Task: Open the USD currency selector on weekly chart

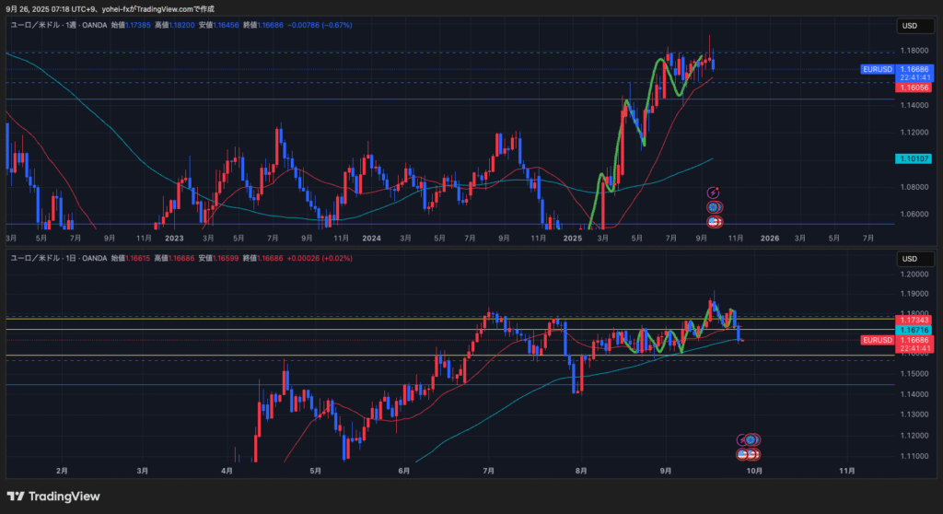Action: [x=911, y=25]
